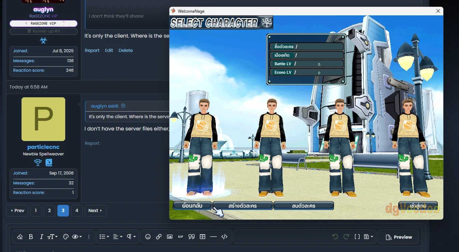The height and width of the screenshot is (252, 459).
Task: Click the biohazard badge under auglyn
Action: click(43, 41)
